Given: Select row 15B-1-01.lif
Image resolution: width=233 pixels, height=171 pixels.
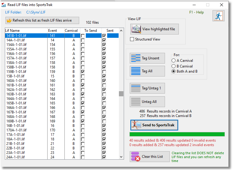Looking at the screenshot, I should coord(62,76).
